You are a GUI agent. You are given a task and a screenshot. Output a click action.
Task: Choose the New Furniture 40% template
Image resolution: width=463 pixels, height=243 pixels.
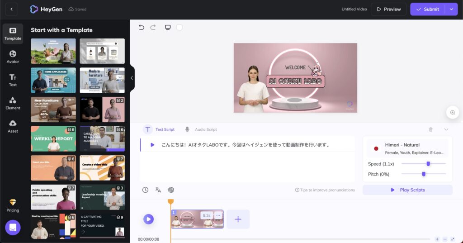pos(53,110)
